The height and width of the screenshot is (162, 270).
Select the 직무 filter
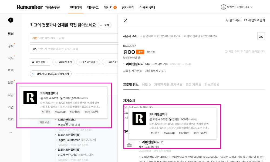(11, 58)
